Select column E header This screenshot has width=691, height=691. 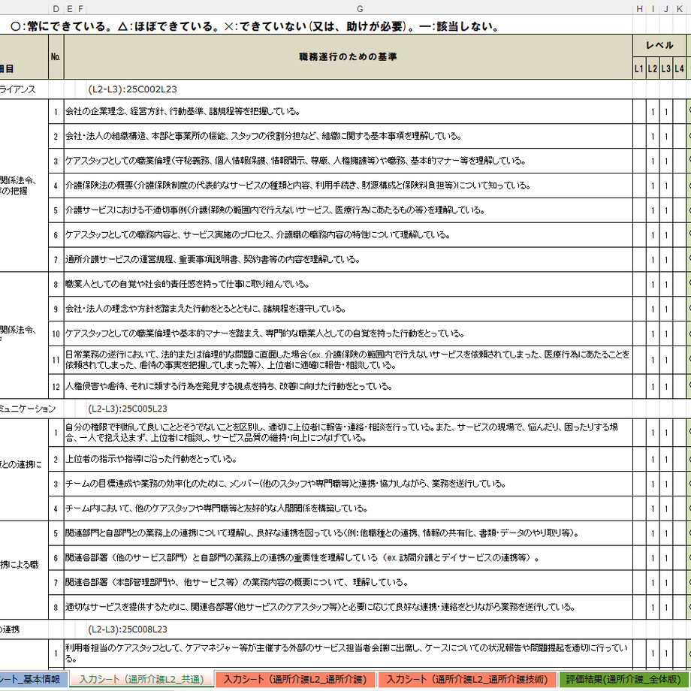coord(70,9)
